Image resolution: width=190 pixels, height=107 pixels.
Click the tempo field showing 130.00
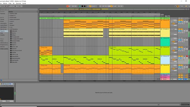coord(3,6)
